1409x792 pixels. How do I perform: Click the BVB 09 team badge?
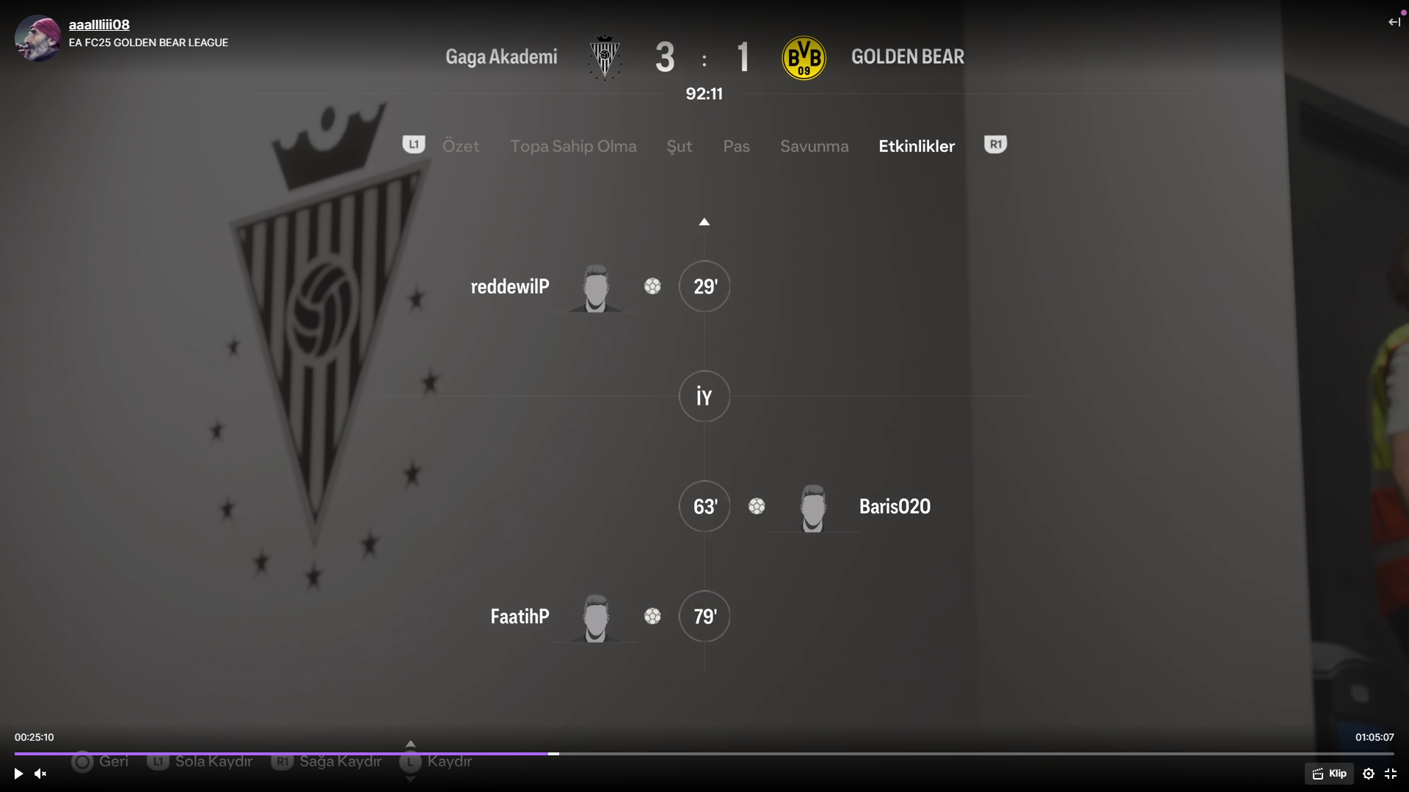[804, 57]
